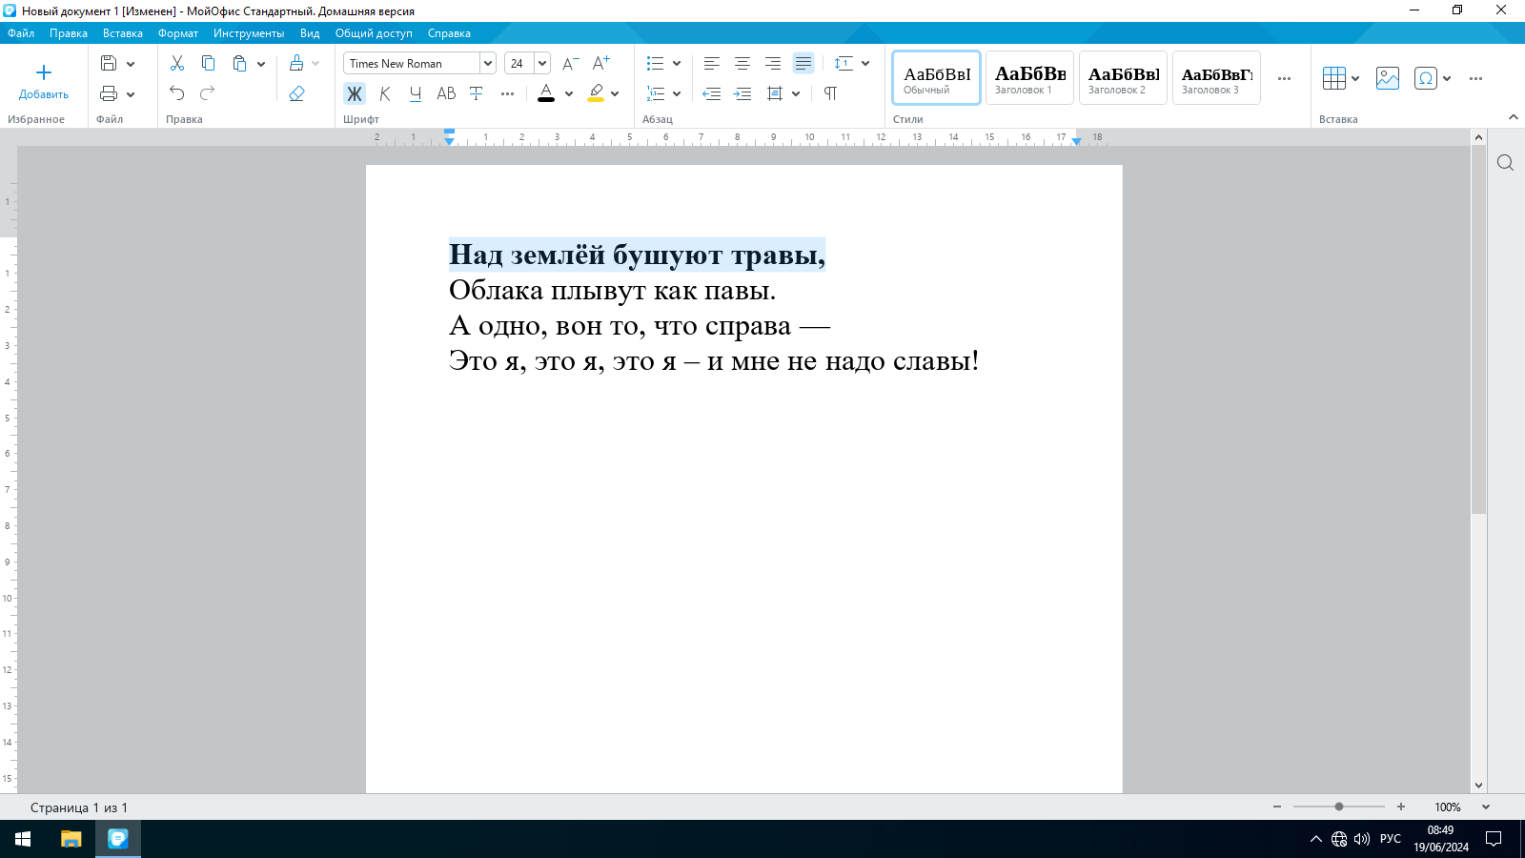Click the clear formatting eraser icon
Image resolution: width=1525 pixels, height=858 pixels.
tap(296, 93)
